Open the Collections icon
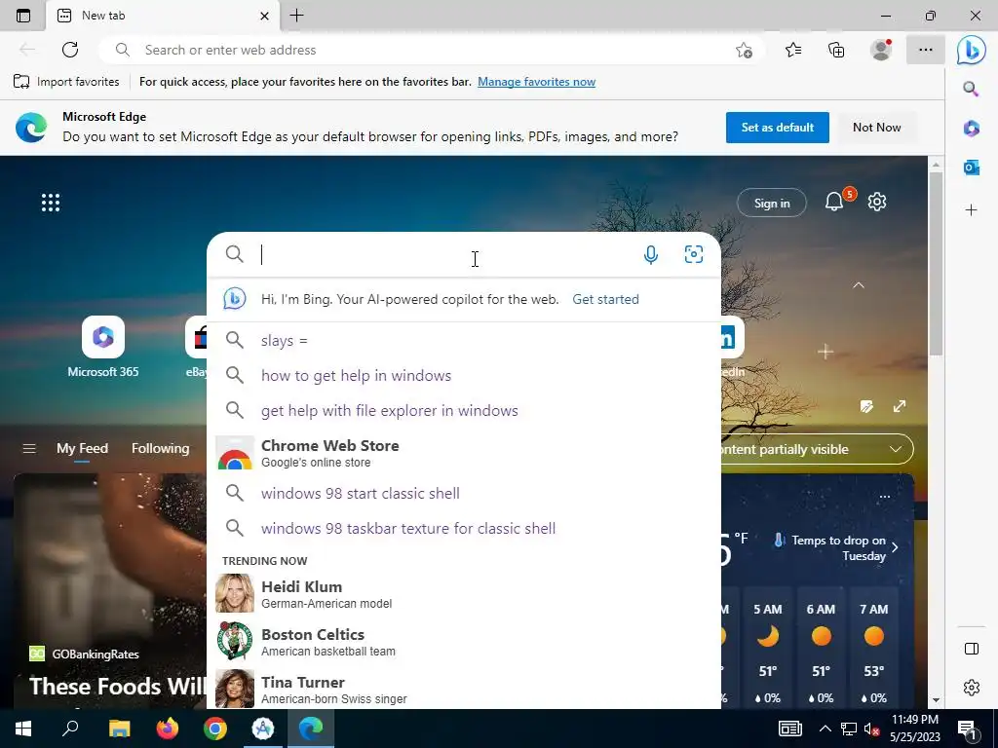 tap(836, 50)
